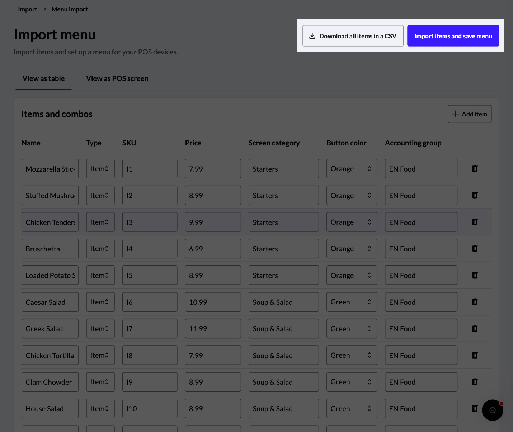Edit Bruschetta screen category field
Image resolution: width=513 pixels, height=432 pixels.
(x=284, y=249)
